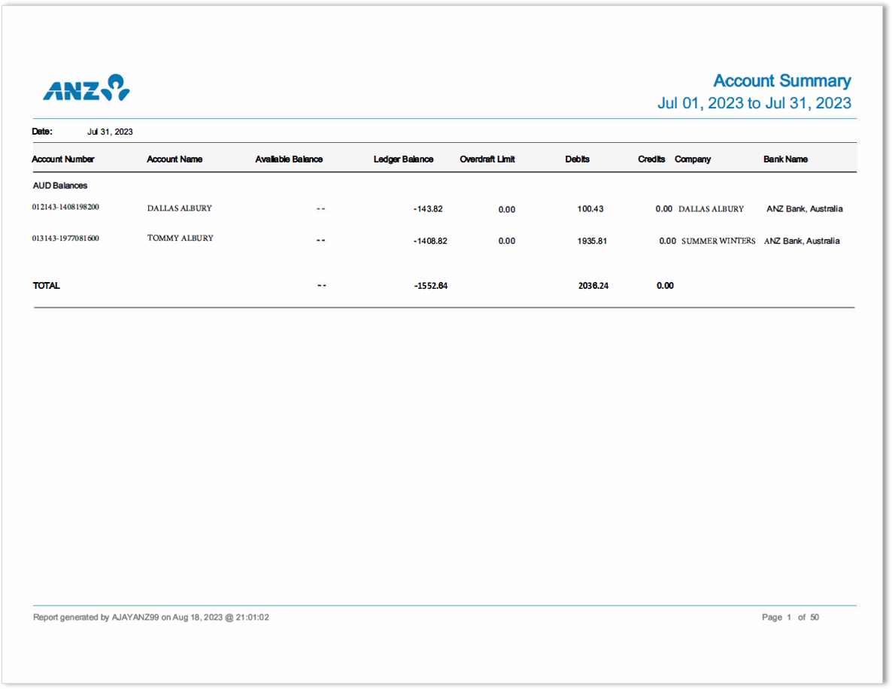The height and width of the screenshot is (689, 892).
Task: Sort by the Account Number column header
Action: [x=62, y=159]
